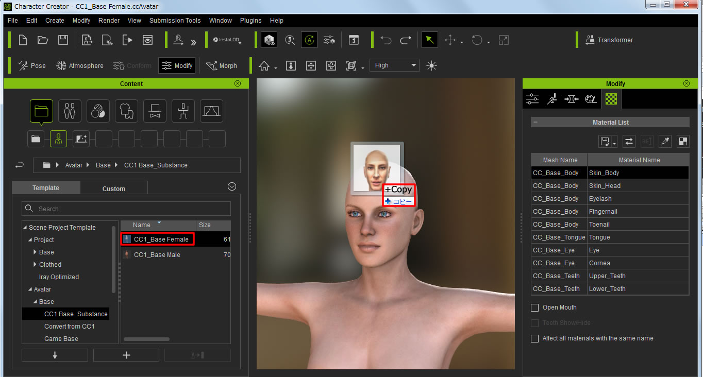Click the Transformer button
This screenshot has width=703, height=377.
pyautogui.click(x=609, y=40)
